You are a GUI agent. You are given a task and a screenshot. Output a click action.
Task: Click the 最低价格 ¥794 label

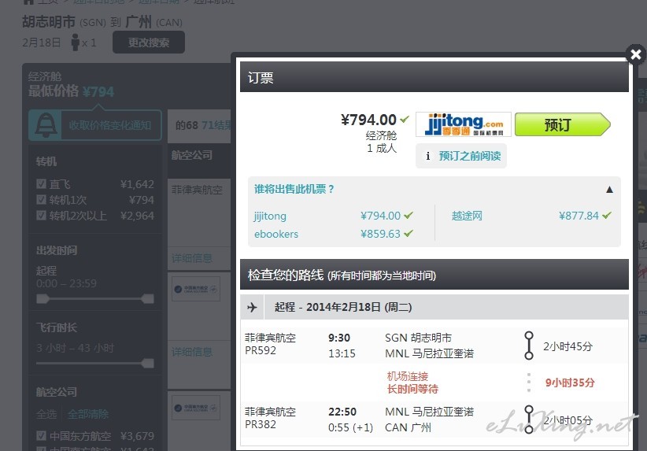pyautogui.click(x=71, y=91)
